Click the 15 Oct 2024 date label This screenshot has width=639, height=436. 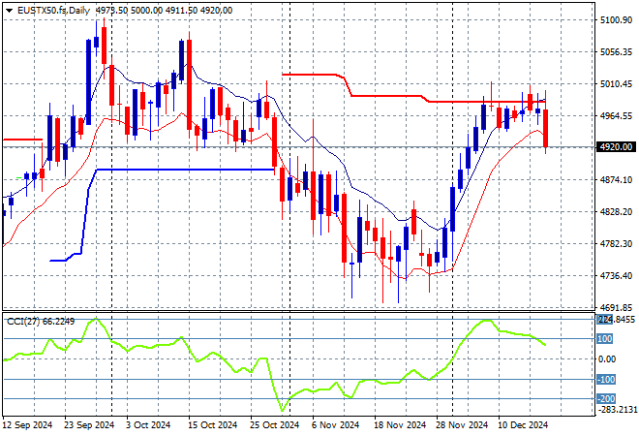(x=212, y=424)
